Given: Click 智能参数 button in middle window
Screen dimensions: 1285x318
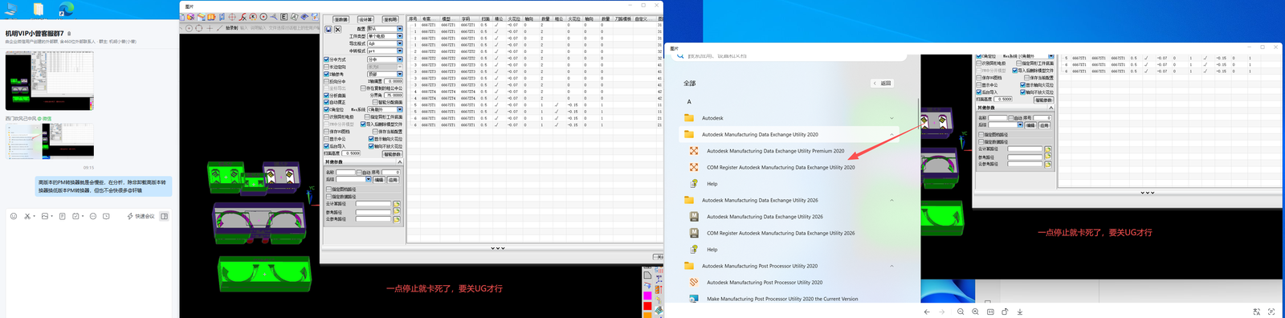Looking at the screenshot, I should coord(392,154).
